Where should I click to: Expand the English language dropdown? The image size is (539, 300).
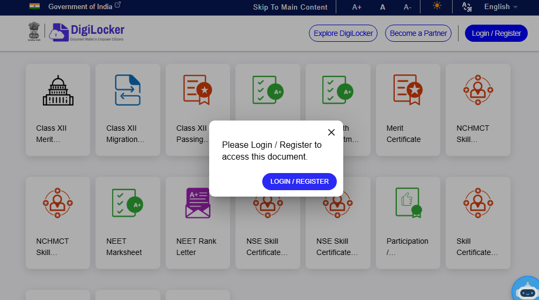tap(501, 7)
